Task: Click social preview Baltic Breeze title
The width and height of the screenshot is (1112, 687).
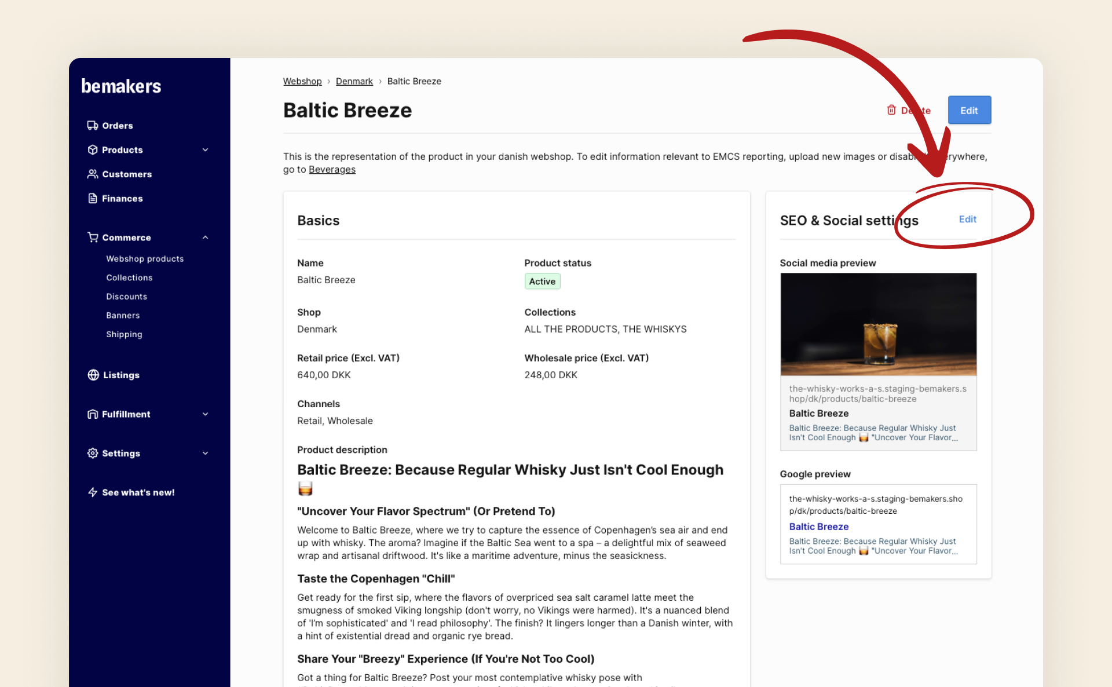Action: 818,413
